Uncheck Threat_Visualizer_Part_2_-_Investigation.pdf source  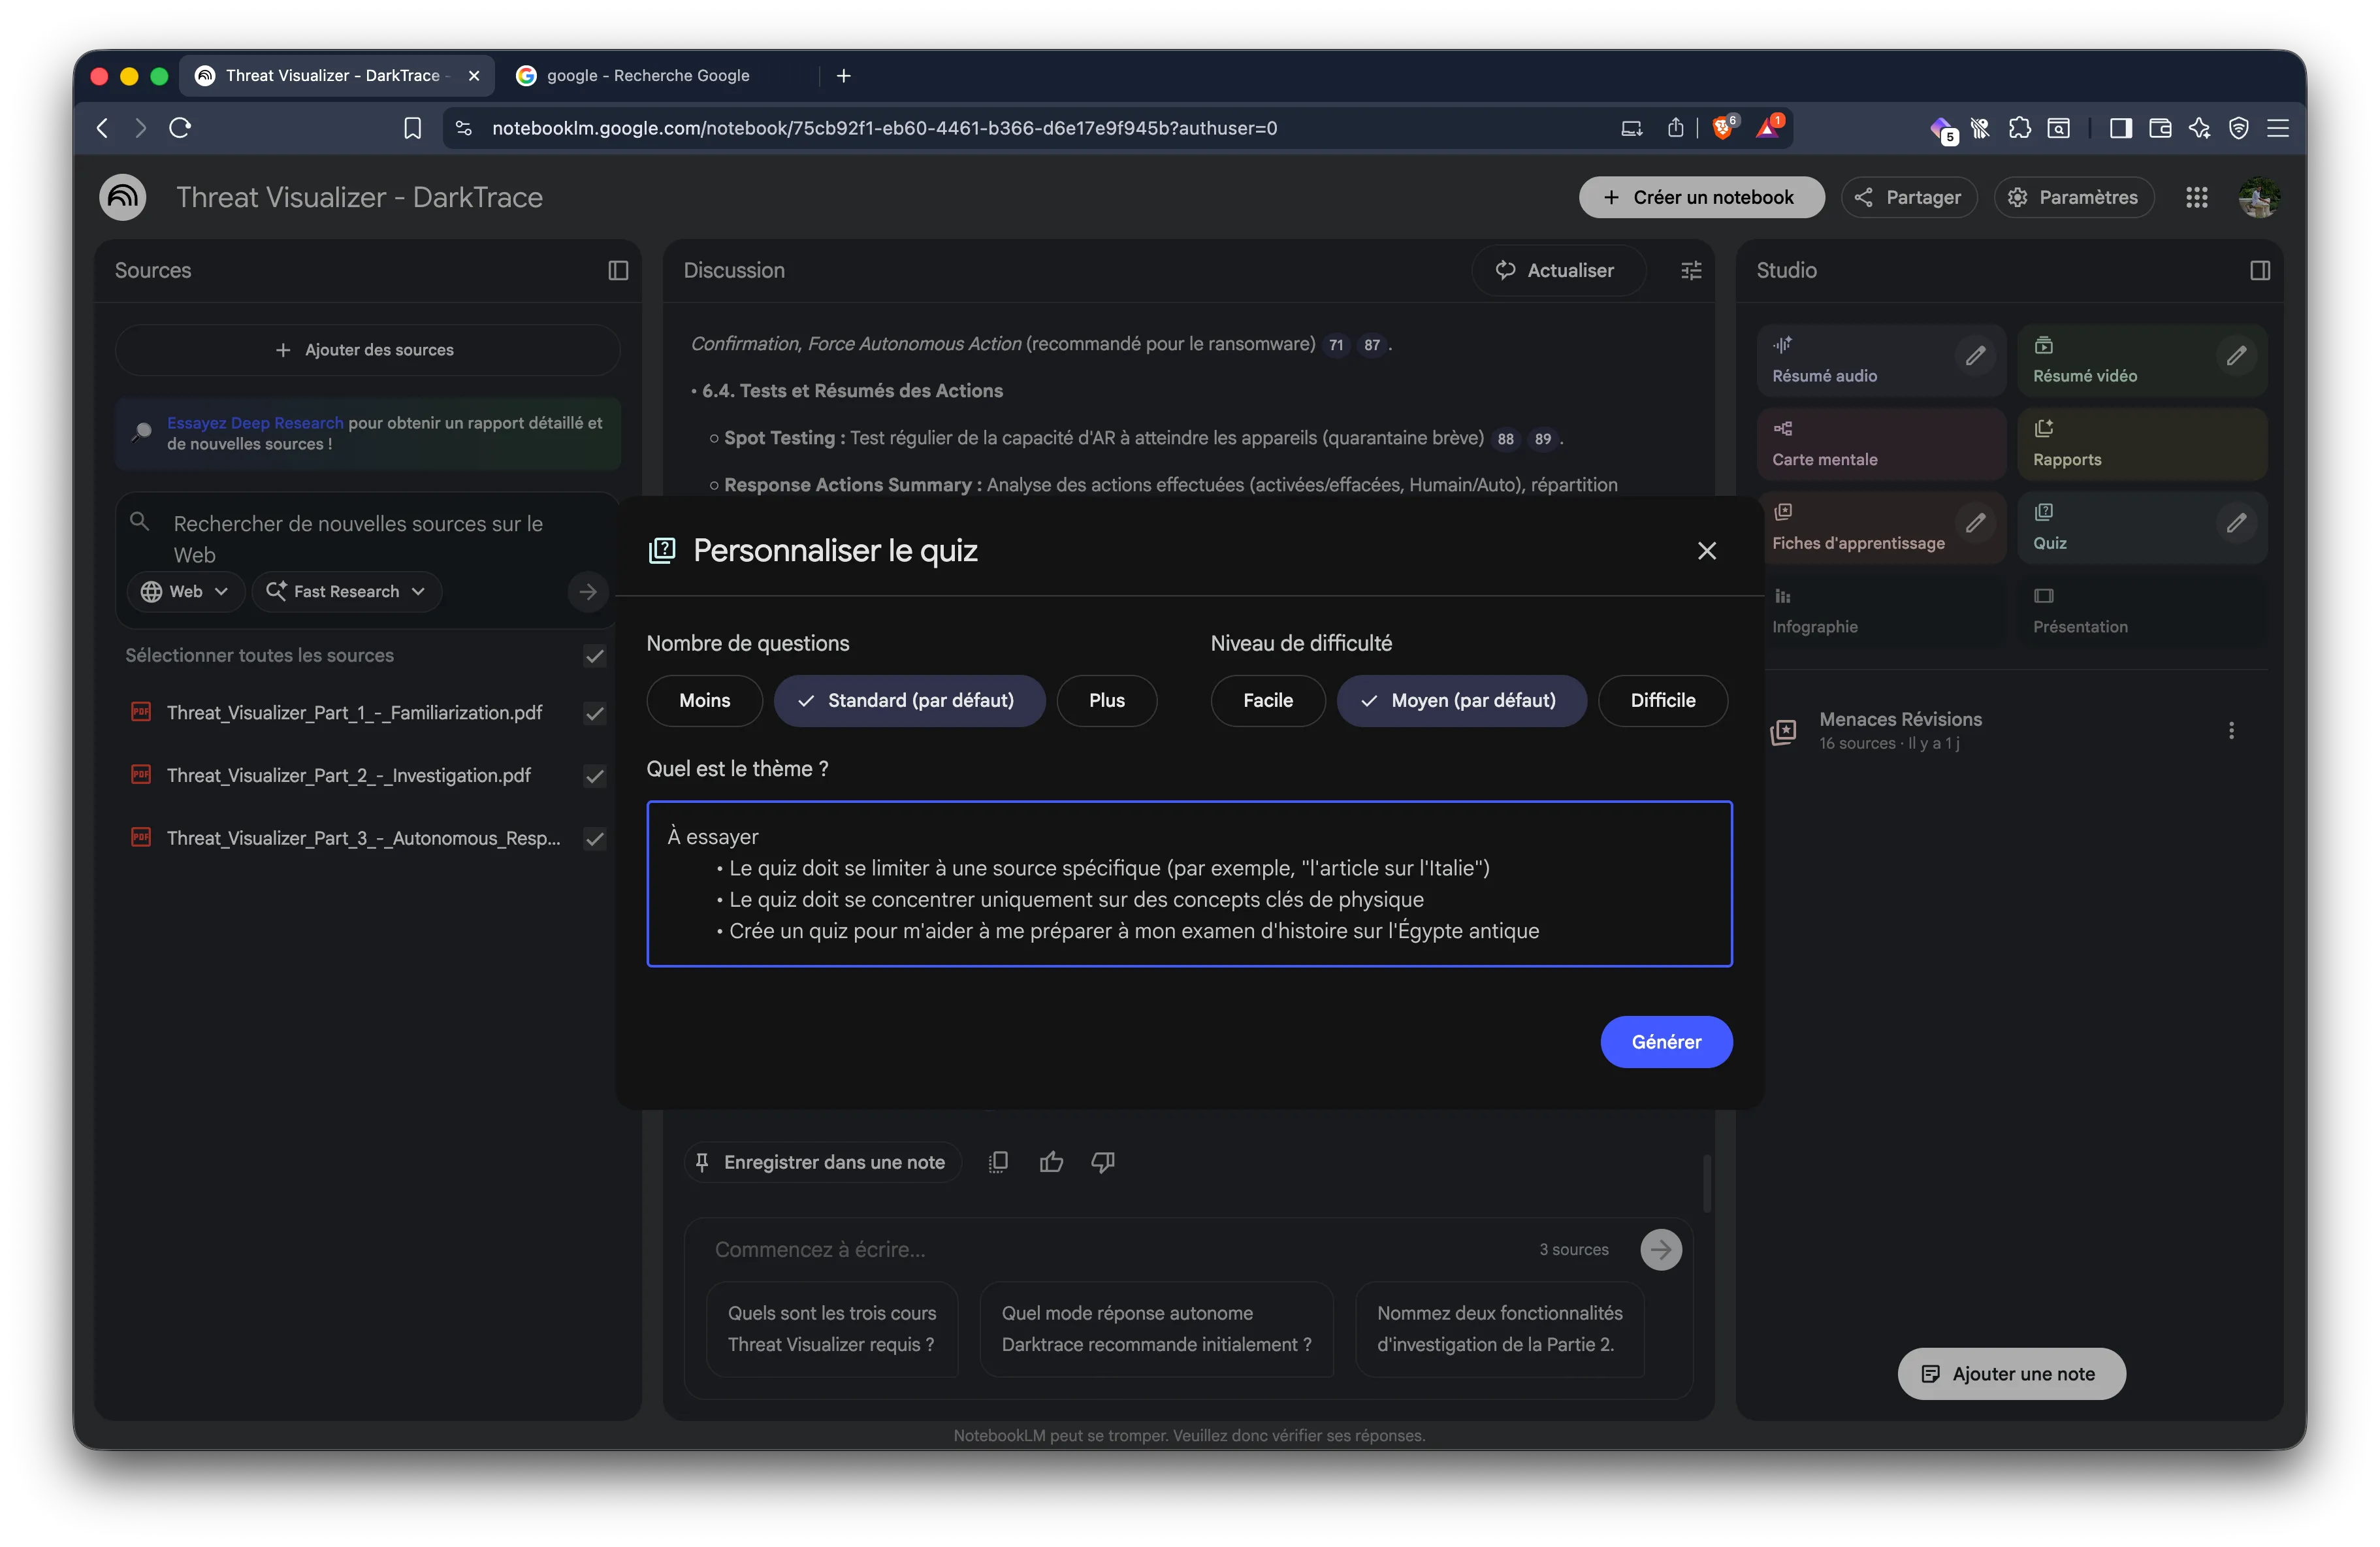click(x=594, y=776)
